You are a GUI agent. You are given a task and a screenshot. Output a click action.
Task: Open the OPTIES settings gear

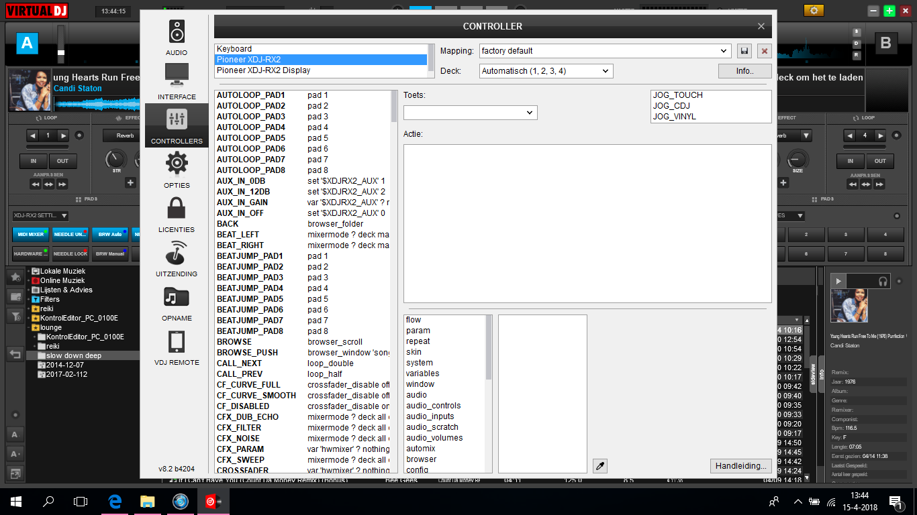coord(177,170)
